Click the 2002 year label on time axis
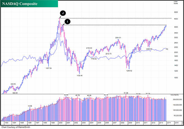Image resolution: width=184 pixels, height=129 pixels. pyautogui.click(x=76, y=123)
